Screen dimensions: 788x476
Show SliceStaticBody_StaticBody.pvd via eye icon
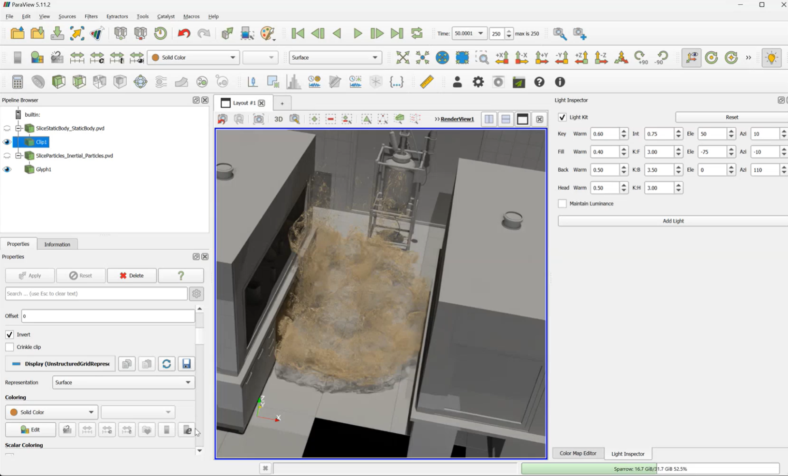pyautogui.click(x=7, y=129)
